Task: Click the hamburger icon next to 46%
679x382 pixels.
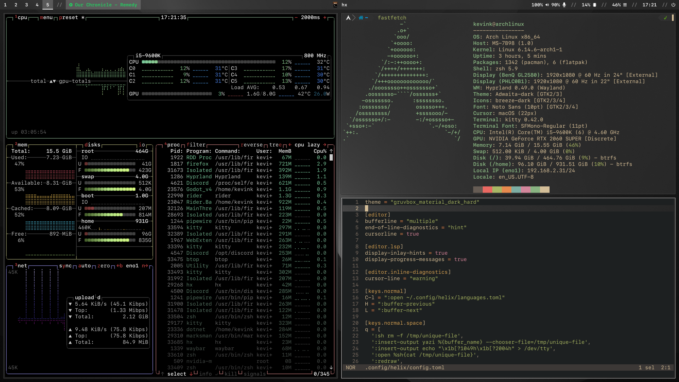Action: (x=625, y=5)
